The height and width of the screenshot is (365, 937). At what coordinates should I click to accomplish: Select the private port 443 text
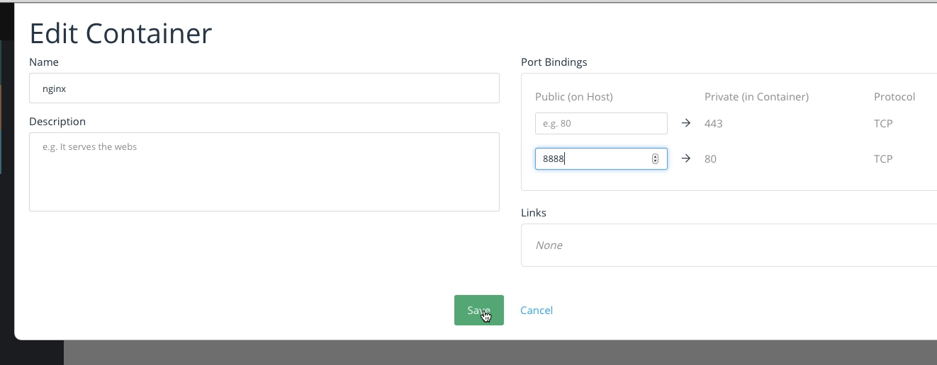pyautogui.click(x=713, y=124)
